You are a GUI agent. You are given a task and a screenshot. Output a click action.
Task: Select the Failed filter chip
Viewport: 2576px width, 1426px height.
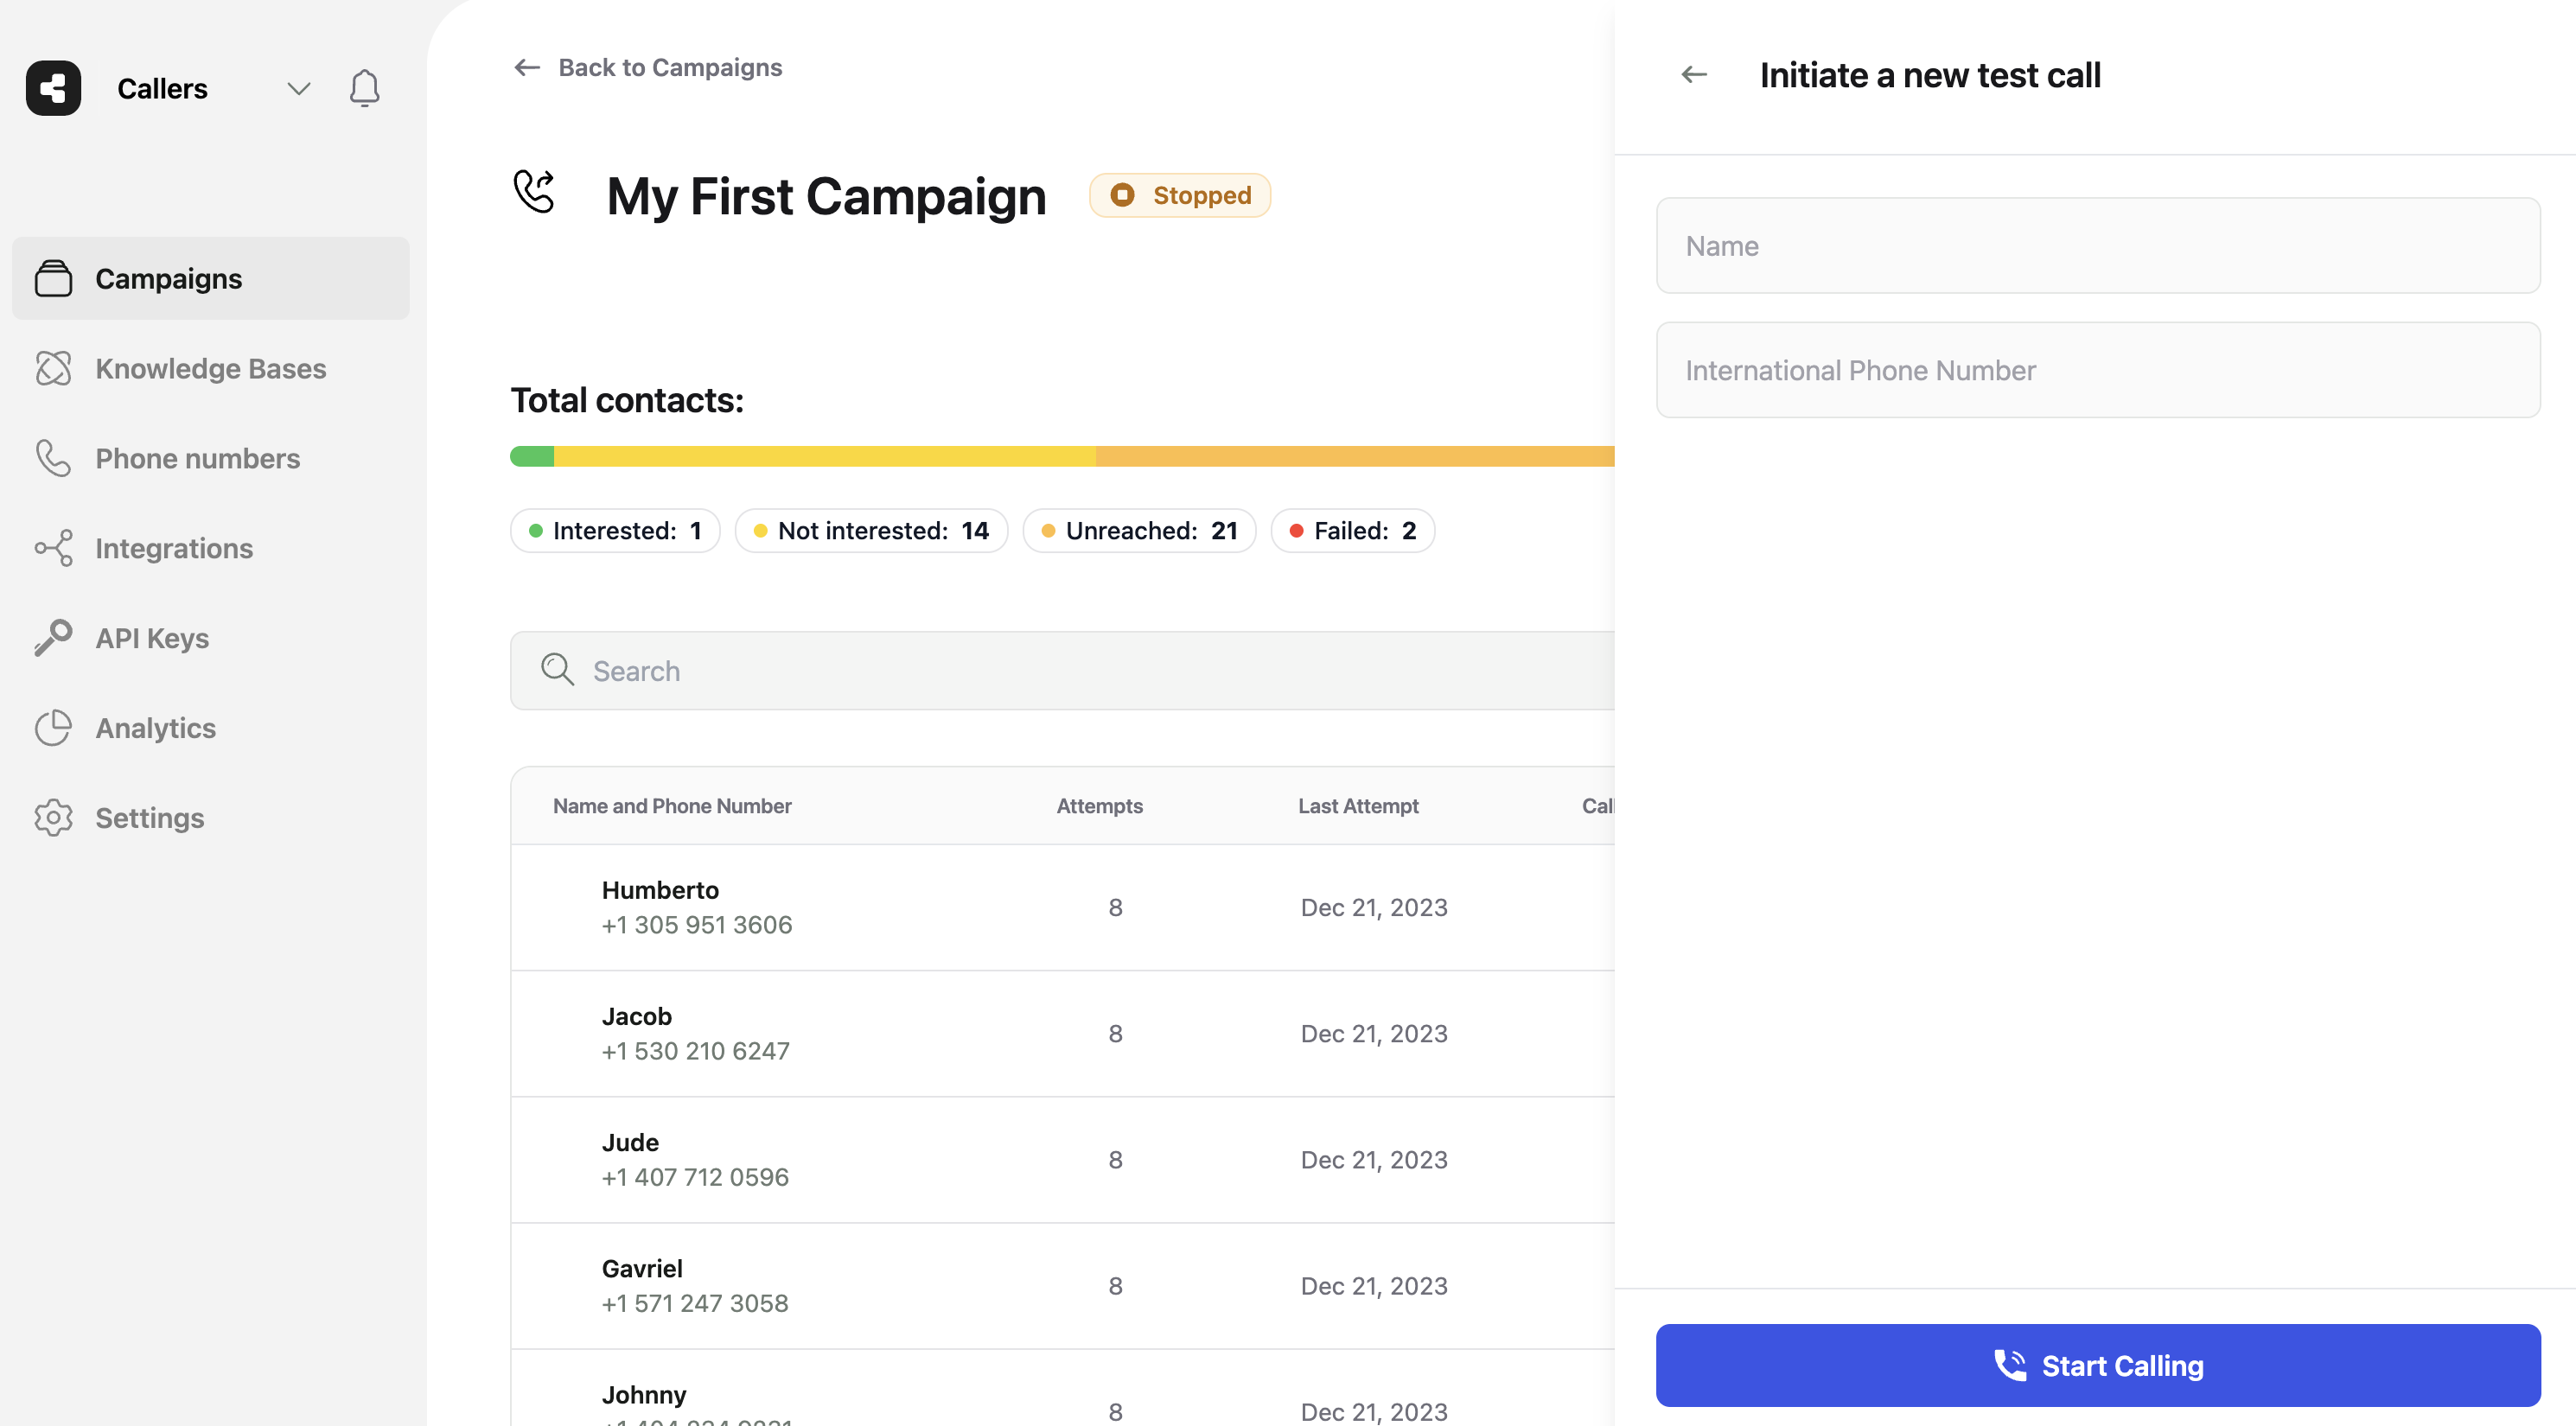point(1352,531)
